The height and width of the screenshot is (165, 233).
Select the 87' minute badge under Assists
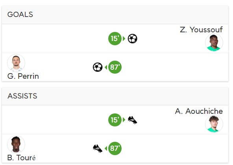(115, 148)
